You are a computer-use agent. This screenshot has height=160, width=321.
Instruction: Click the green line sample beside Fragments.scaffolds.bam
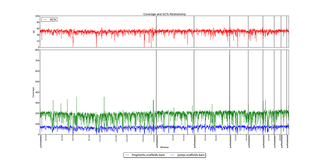point(128,154)
